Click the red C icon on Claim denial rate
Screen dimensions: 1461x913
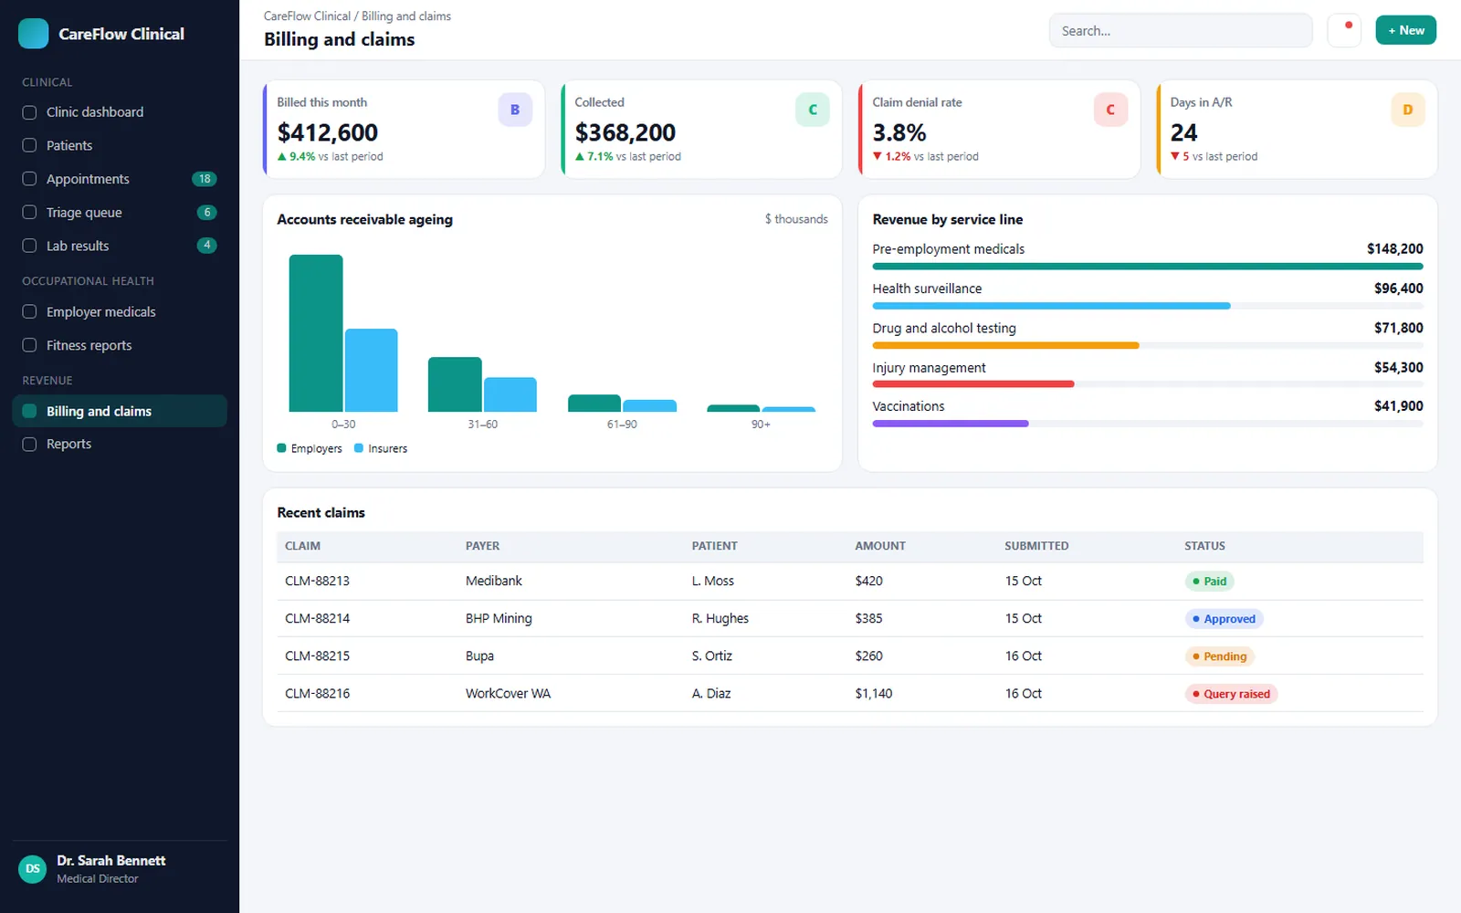coord(1110,110)
